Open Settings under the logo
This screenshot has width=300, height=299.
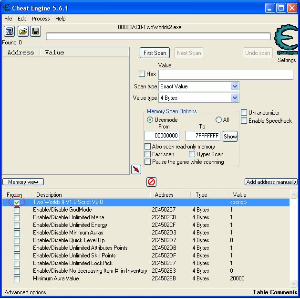pos(287,60)
